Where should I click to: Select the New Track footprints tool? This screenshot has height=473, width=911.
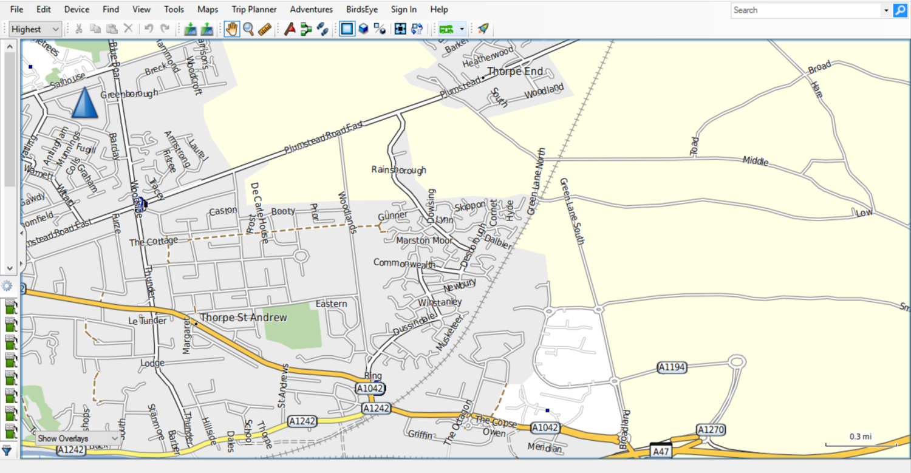(322, 29)
